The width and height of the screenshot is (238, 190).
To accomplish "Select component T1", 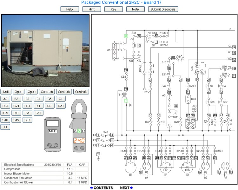I will 5,127.
